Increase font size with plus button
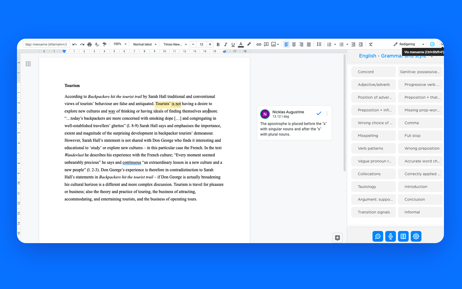Image resolution: width=462 pixels, height=289 pixels. (x=210, y=44)
